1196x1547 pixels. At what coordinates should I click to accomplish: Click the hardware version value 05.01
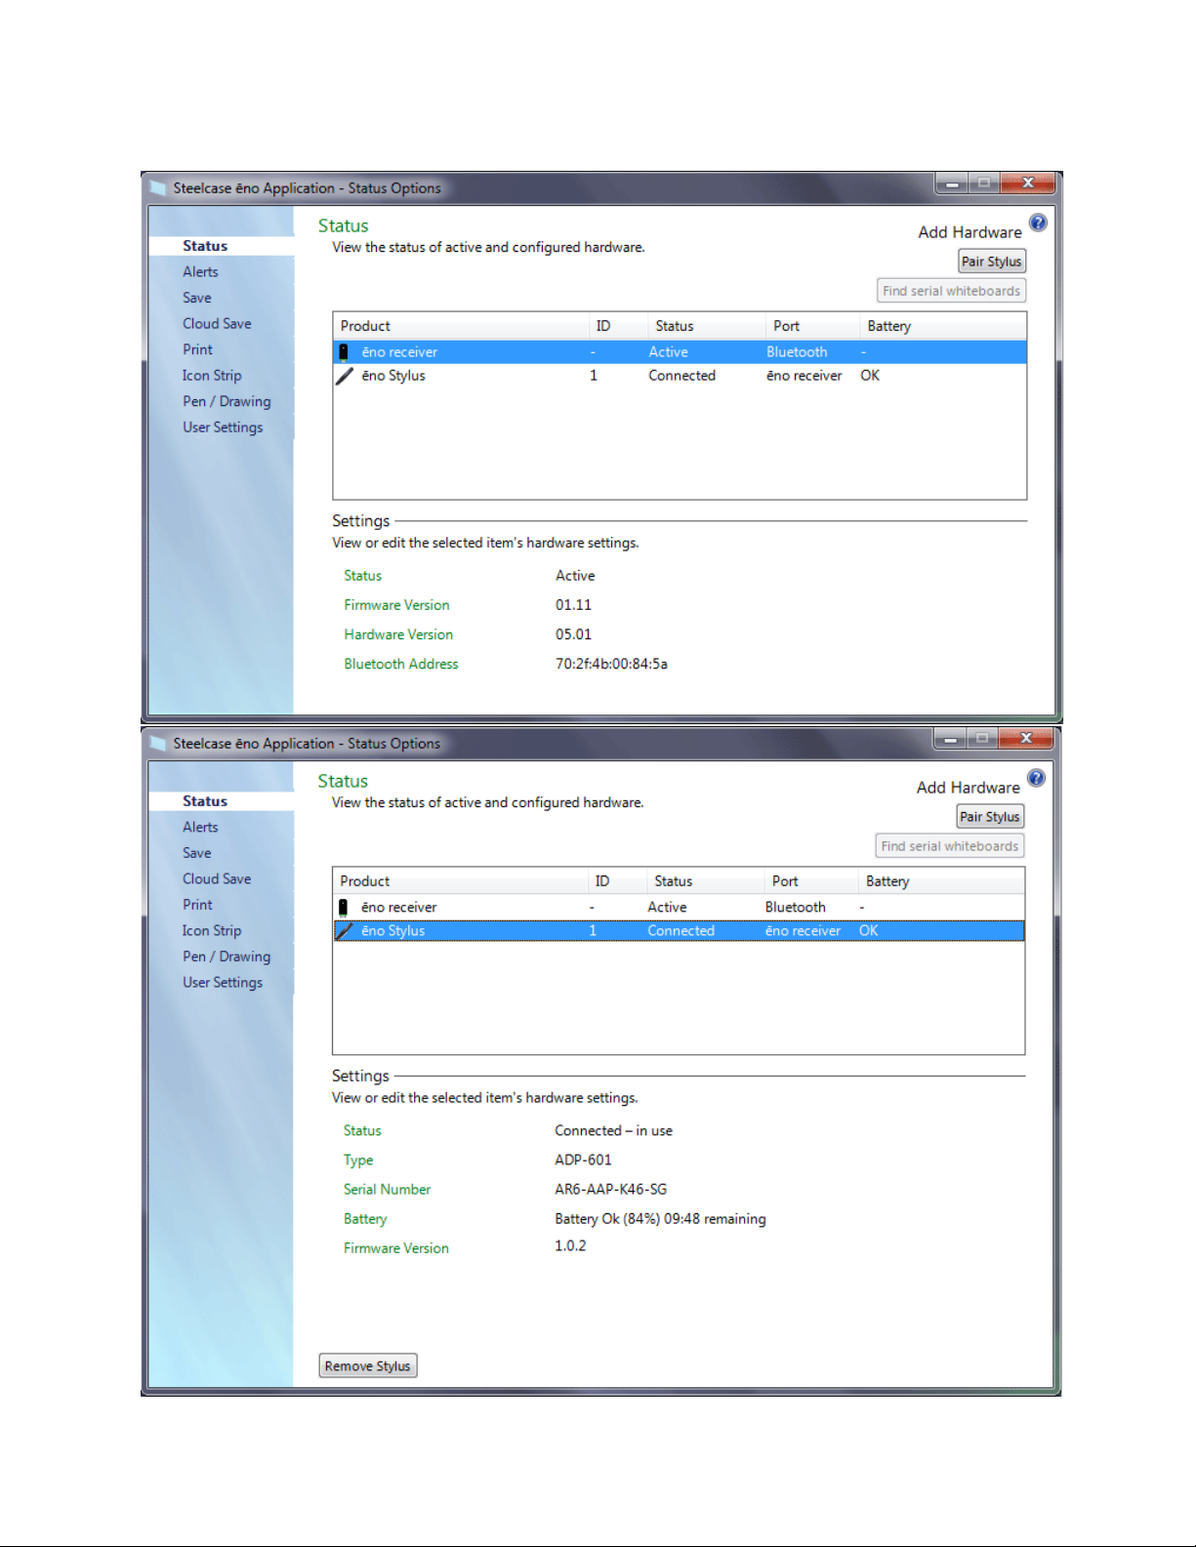[x=573, y=634]
